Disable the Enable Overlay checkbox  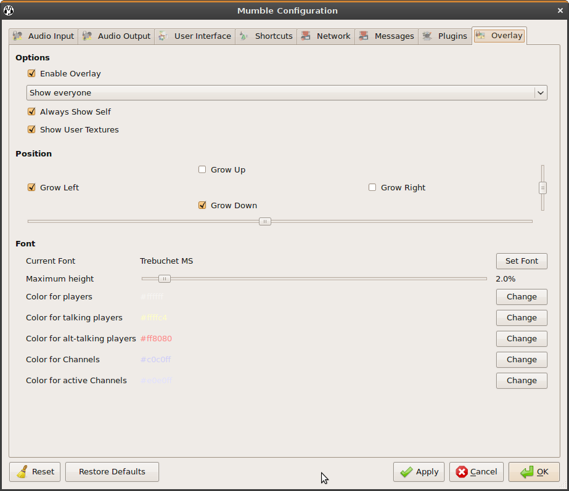pyautogui.click(x=31, y=73)
